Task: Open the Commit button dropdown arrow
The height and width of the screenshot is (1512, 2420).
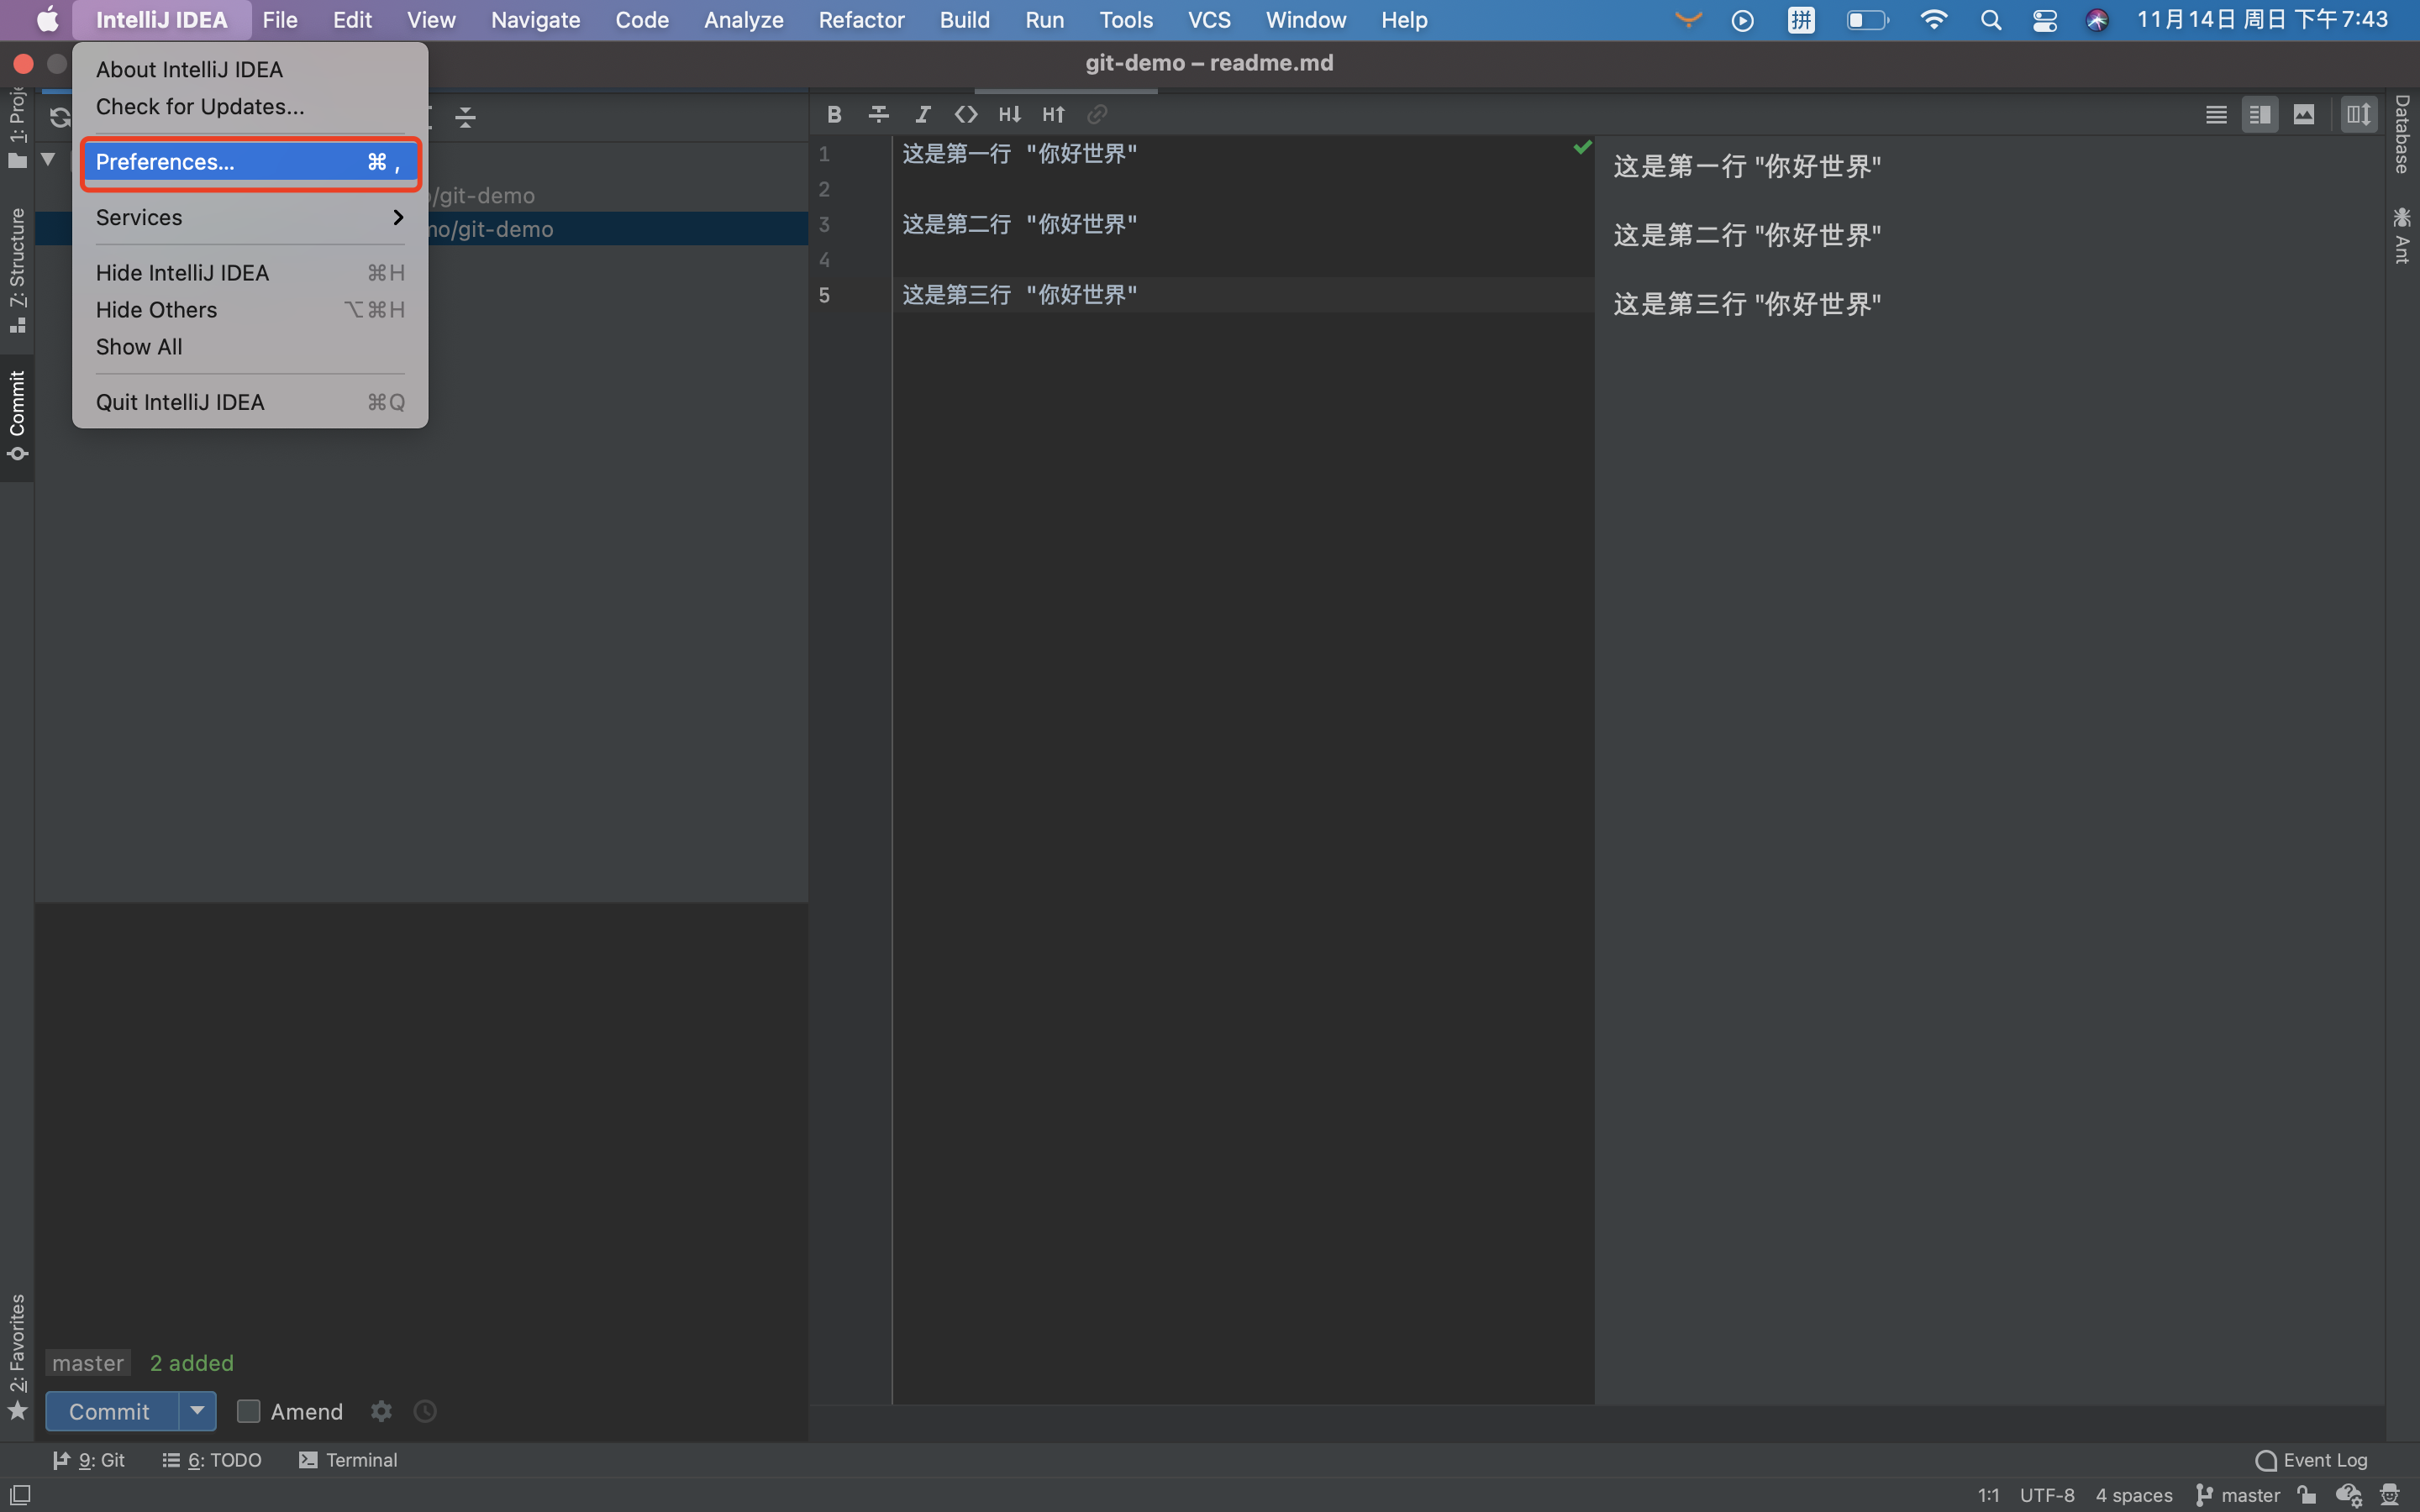Action: tap(197, 1411)
